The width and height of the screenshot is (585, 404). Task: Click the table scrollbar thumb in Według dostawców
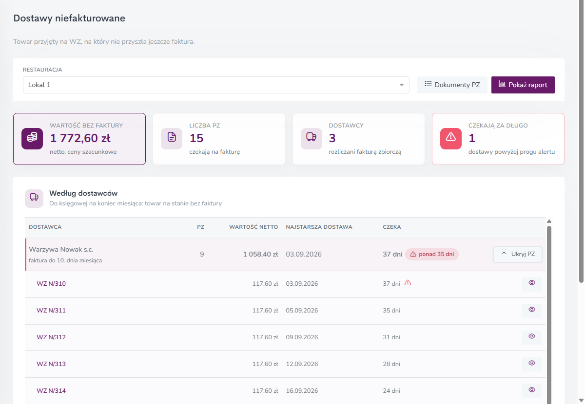(550, 314)
